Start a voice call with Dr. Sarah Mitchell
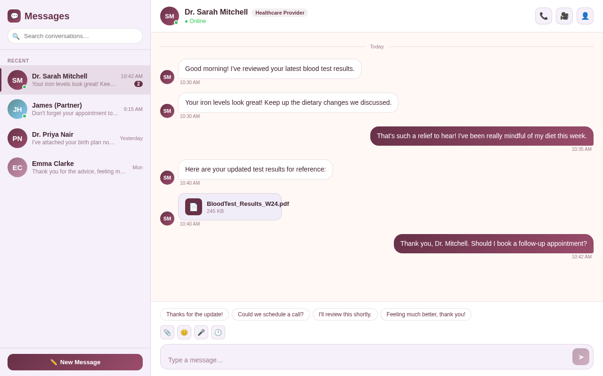Viewport: 603px width, 376px height. (543, 16)
